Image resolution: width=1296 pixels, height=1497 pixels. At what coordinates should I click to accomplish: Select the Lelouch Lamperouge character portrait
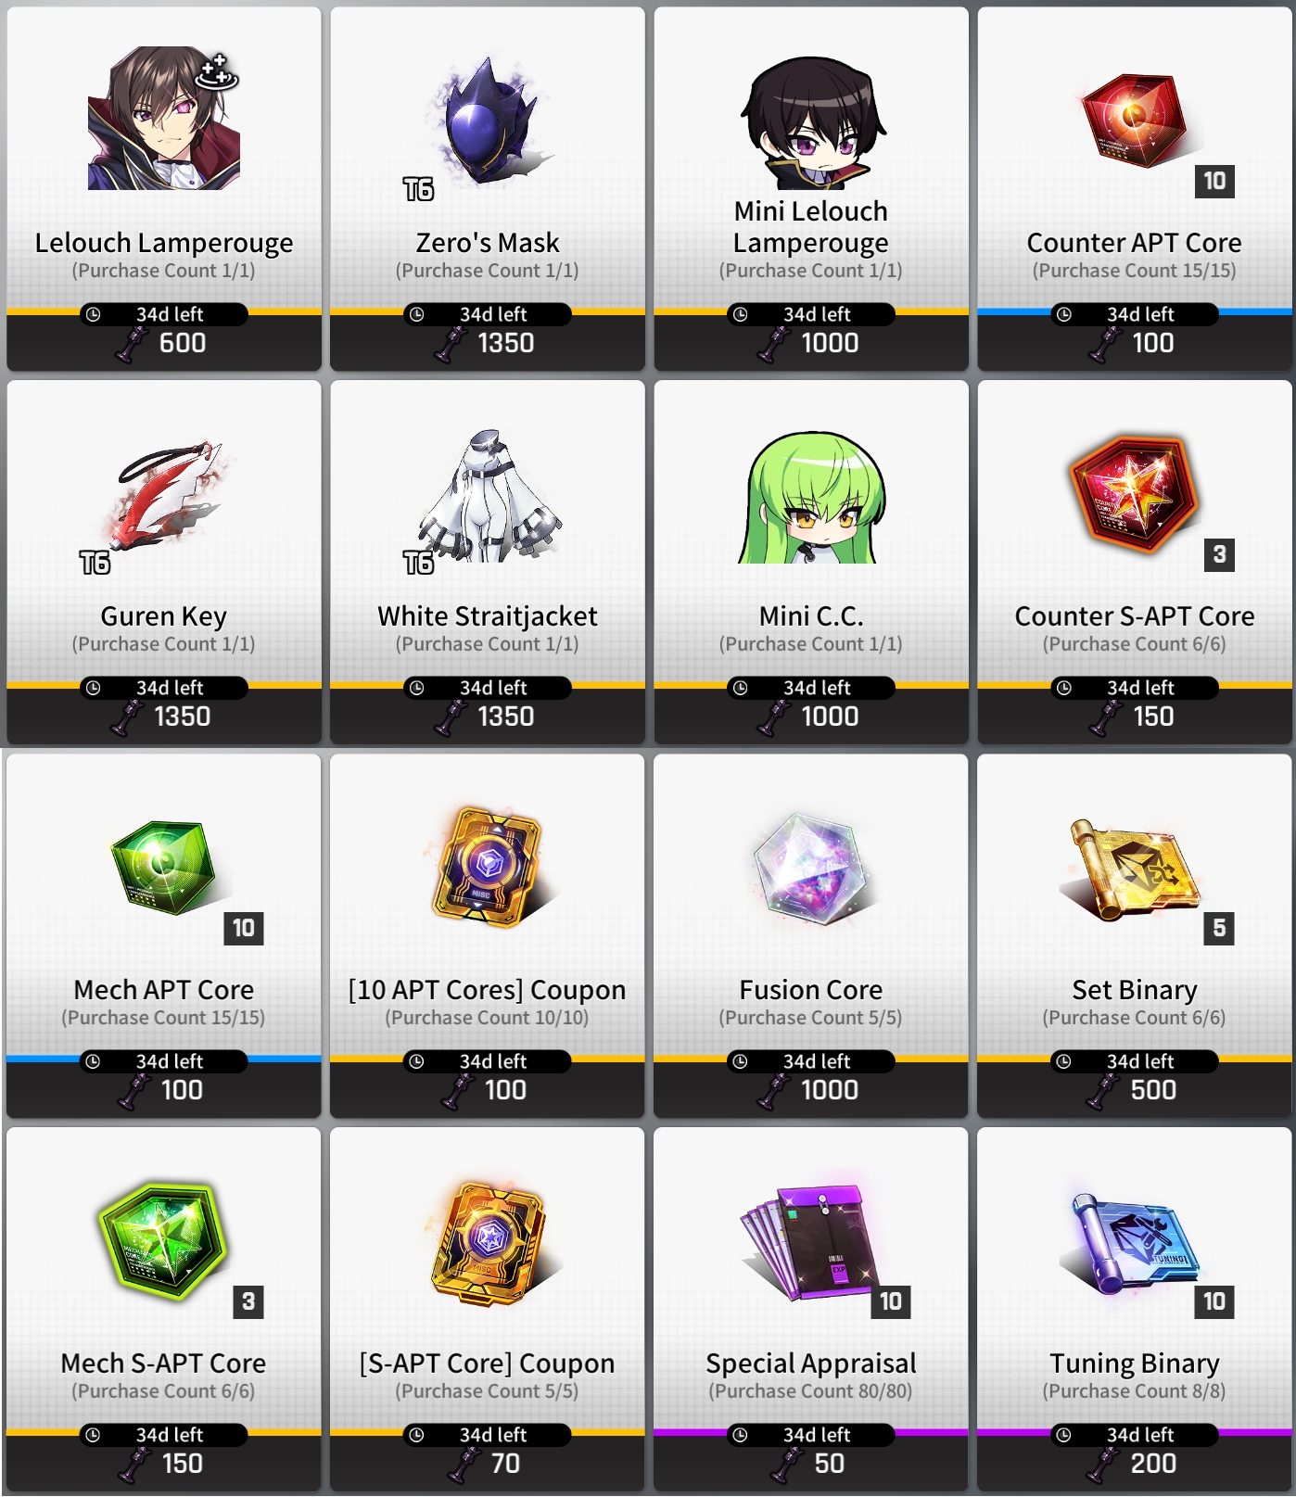click(x=164, y=119)
